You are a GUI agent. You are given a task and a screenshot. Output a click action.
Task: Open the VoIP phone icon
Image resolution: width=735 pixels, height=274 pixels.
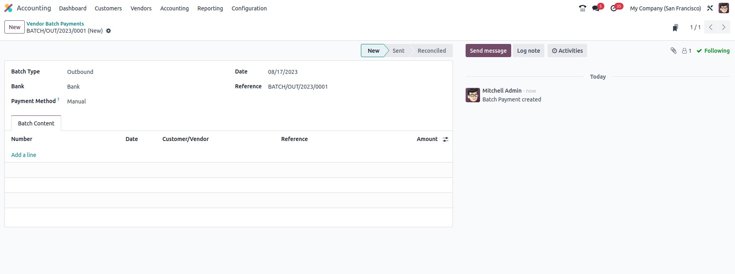(582, 8)
